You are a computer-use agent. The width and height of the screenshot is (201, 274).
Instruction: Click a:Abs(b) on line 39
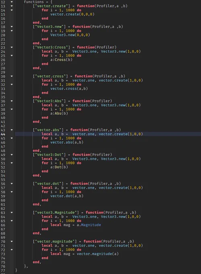point(59,113)
